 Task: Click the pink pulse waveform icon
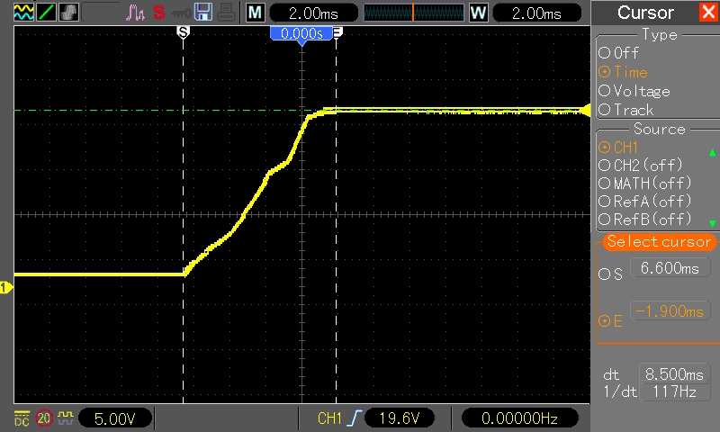(x=135, y=13)
